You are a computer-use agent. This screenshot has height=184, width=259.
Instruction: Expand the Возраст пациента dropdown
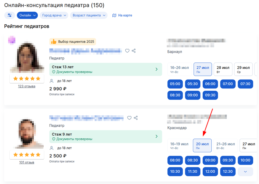tap(89, 15)
